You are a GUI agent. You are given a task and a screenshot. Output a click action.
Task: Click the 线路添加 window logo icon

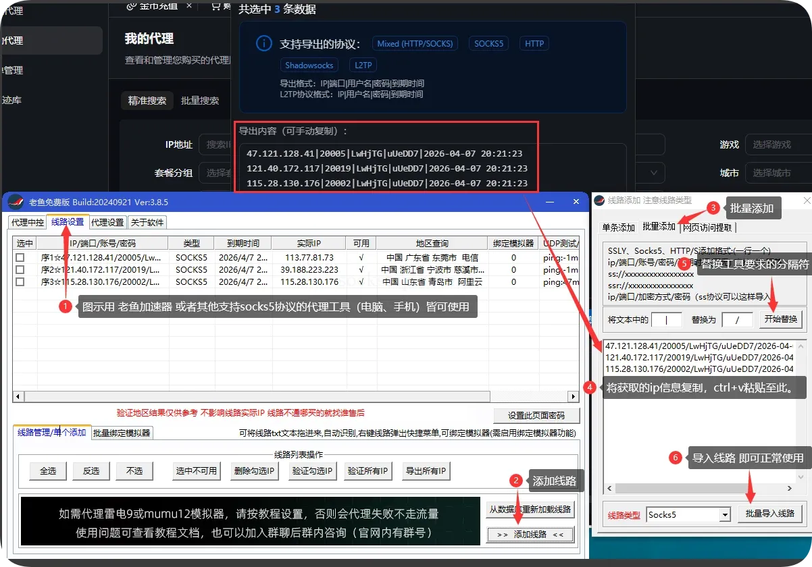click(x=599, y=200)
